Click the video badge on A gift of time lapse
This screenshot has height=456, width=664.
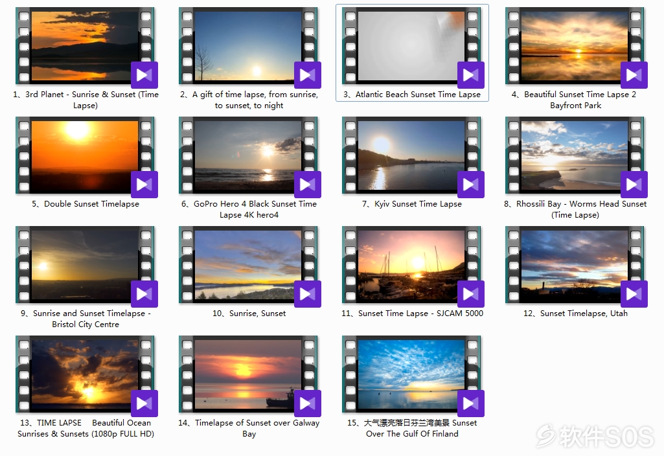pos(308,75)
